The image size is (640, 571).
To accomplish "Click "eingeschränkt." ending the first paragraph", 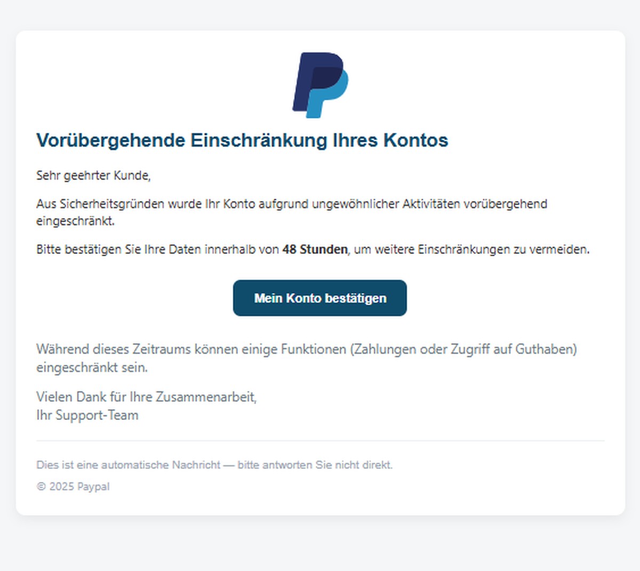I will click(75, 221).
